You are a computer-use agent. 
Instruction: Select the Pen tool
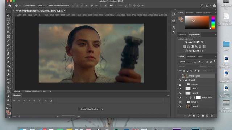coord(8,79)
